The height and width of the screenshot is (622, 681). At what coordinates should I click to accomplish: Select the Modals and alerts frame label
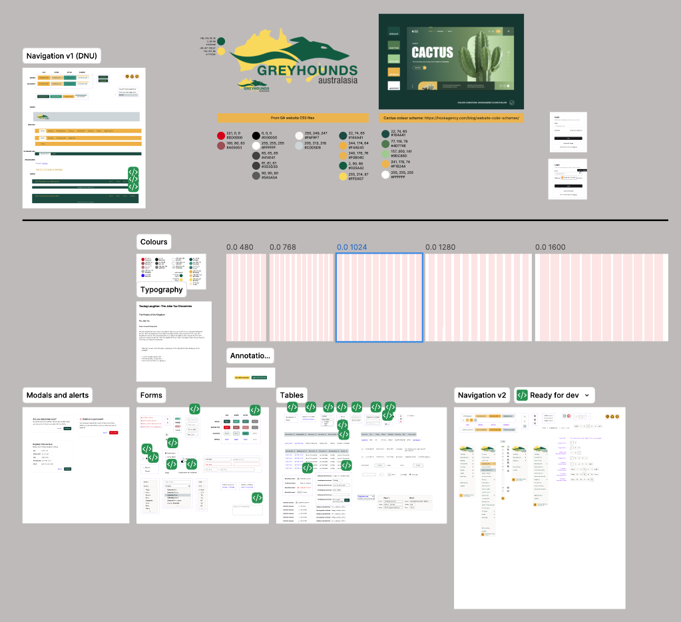click(x=57, y=396)
